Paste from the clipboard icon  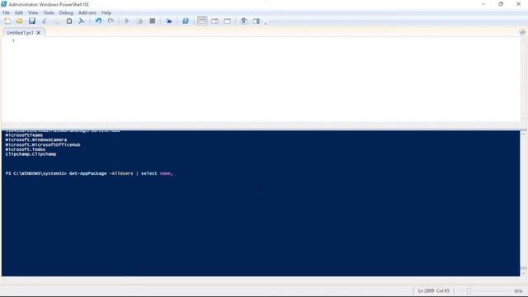[69, 21]
